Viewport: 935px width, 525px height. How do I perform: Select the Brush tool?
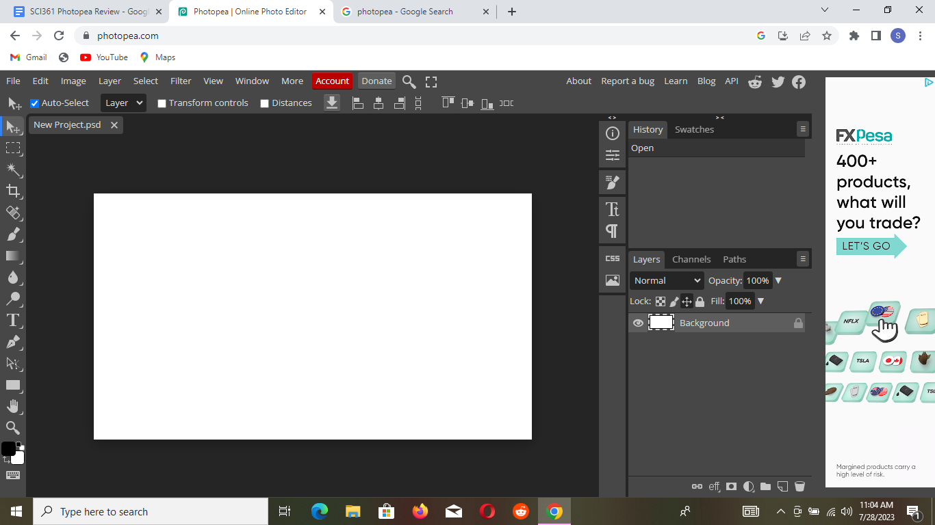click(x=14, y=234)
